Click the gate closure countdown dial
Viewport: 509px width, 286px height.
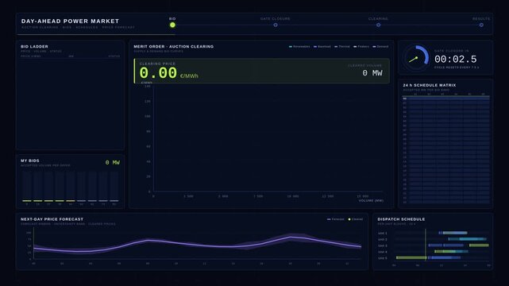coord(416,58)
